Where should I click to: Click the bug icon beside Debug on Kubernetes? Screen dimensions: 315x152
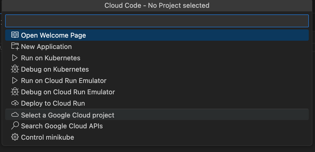point(15,69)
